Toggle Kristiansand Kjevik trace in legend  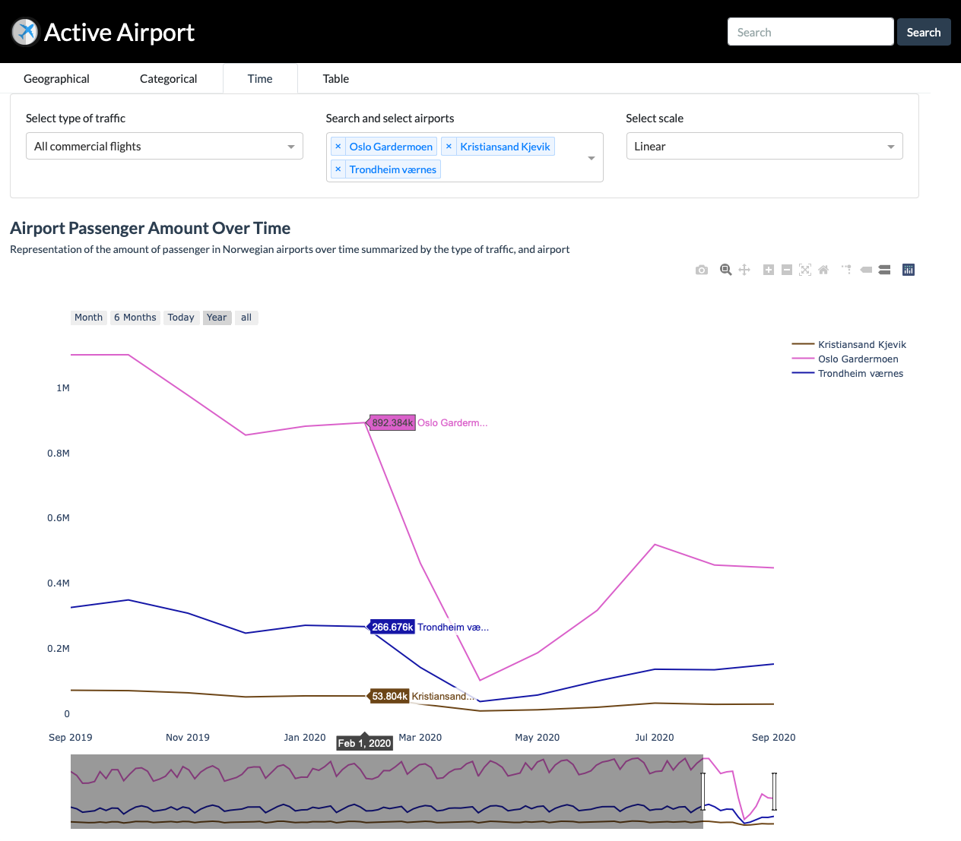pos(861,345)
